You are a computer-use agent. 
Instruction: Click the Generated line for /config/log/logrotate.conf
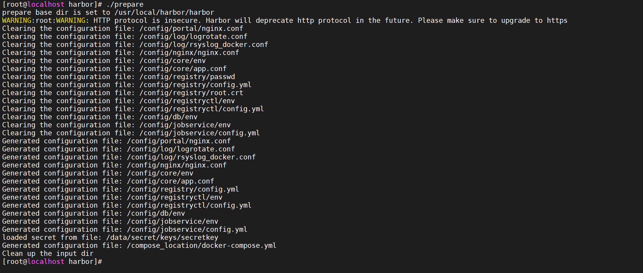[x=118, y=149]
